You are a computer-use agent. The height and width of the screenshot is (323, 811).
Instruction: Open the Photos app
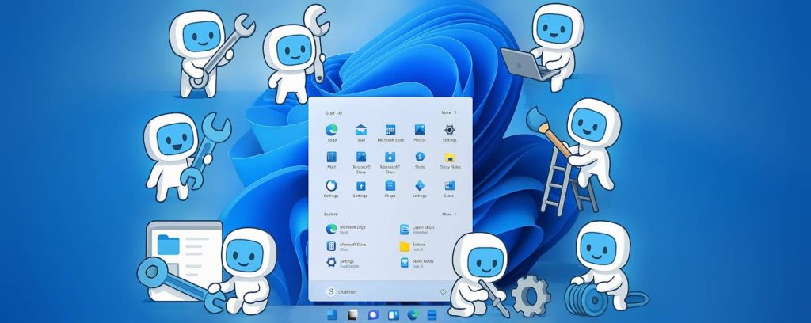point(420,133)
